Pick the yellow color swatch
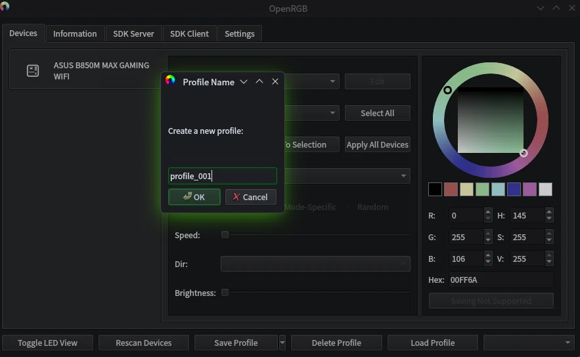The height and width of the screenshot is (357, 580). point(466,189)
